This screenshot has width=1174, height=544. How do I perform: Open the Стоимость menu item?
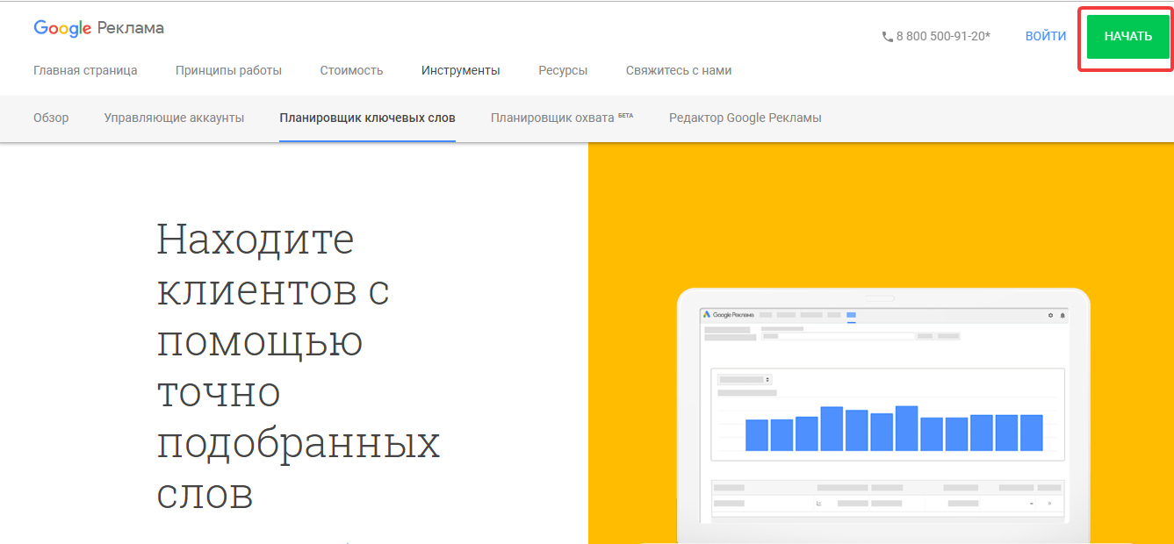pos(351,70)
